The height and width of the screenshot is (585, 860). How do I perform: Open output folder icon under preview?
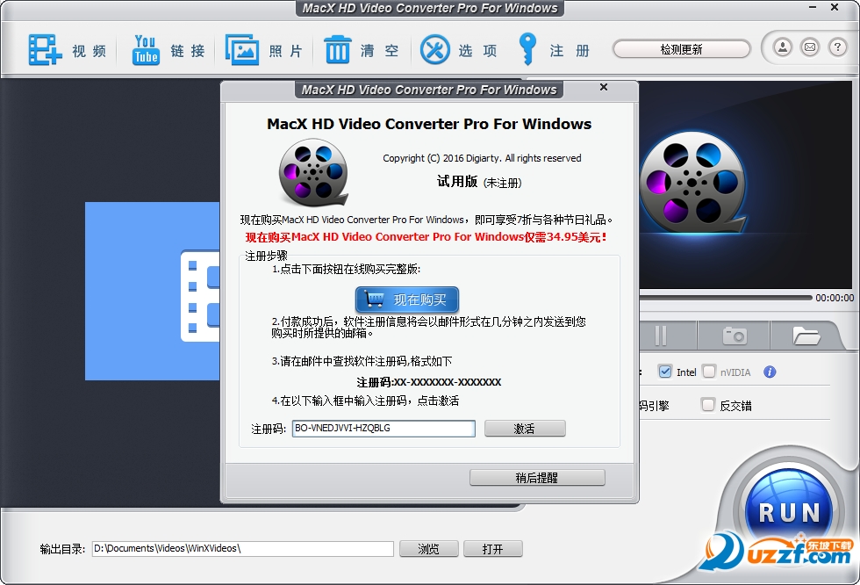point(806,336)
